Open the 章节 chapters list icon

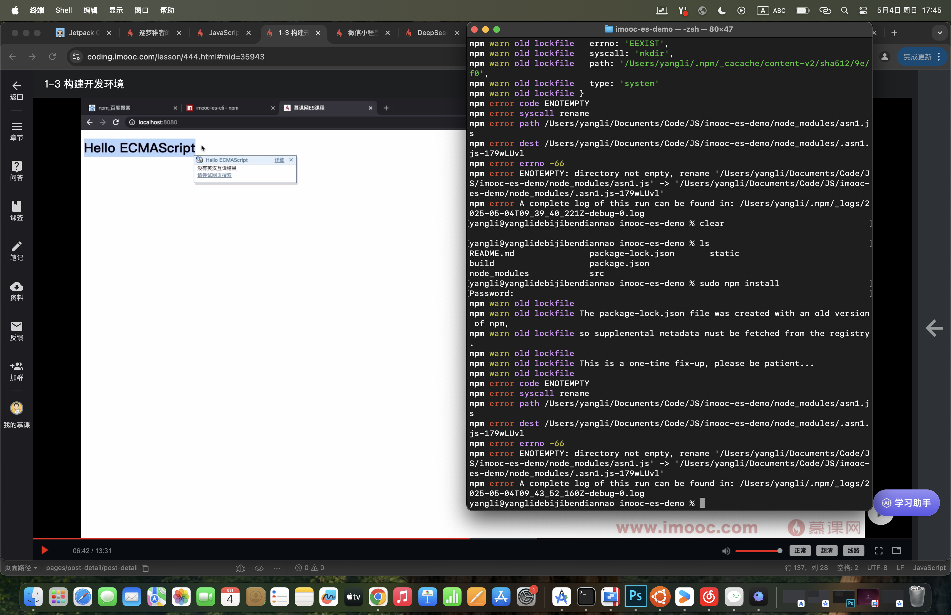pyautogui.click(x=16, y=131)
